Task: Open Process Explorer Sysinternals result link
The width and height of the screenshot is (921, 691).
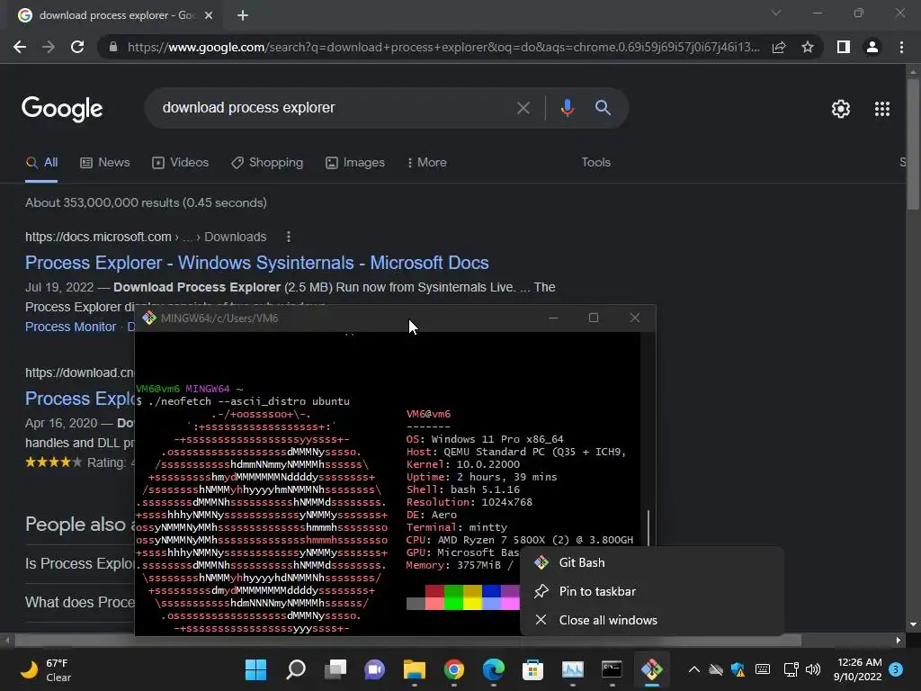Action: pos(256,263)
